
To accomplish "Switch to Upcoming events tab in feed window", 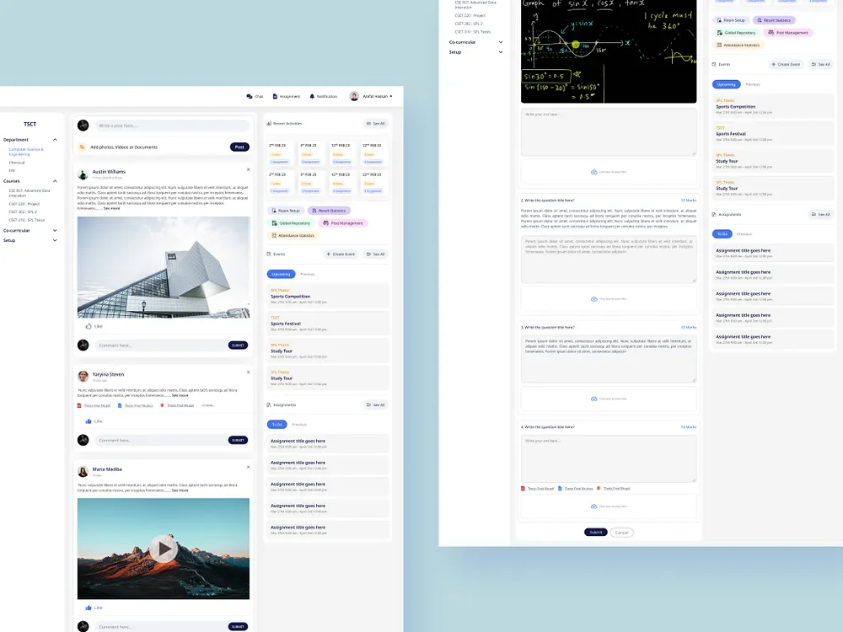I will pos(282,274).
